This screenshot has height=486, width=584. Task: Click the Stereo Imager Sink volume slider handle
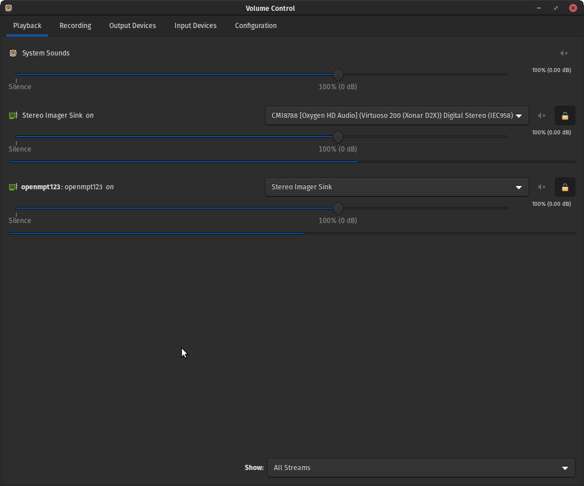338,137
